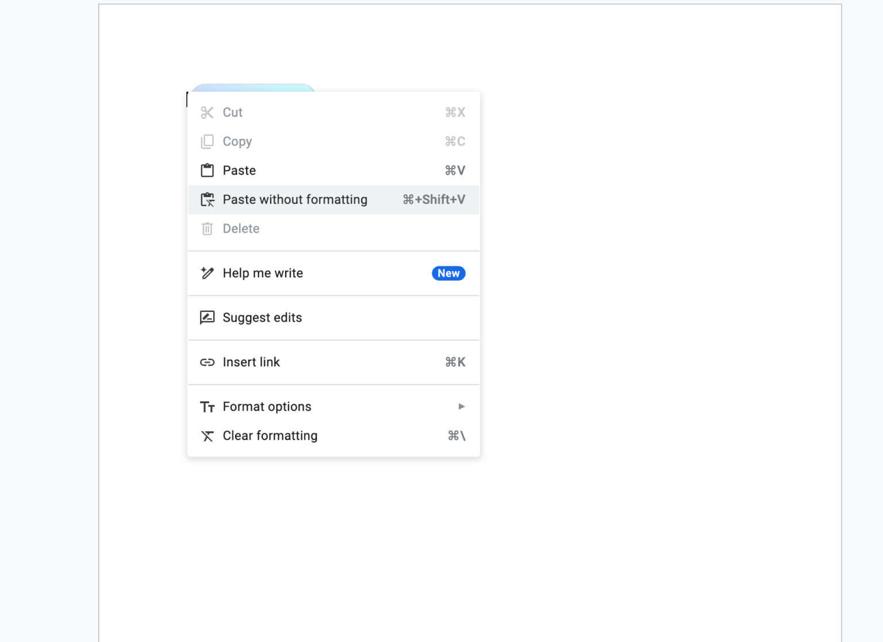Select Paste from the context menu
This screenshot has height=642, width=883.
pyautogui.click(x=239, y=170)
